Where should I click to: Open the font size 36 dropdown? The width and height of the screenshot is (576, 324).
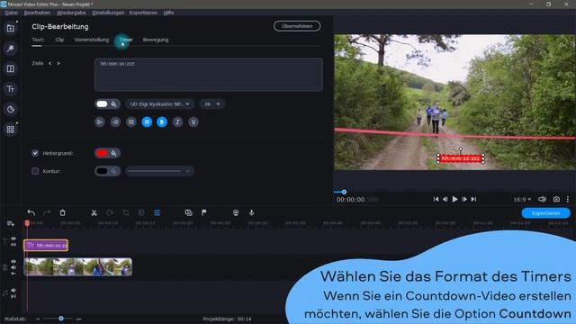click(x=212, y=104)
